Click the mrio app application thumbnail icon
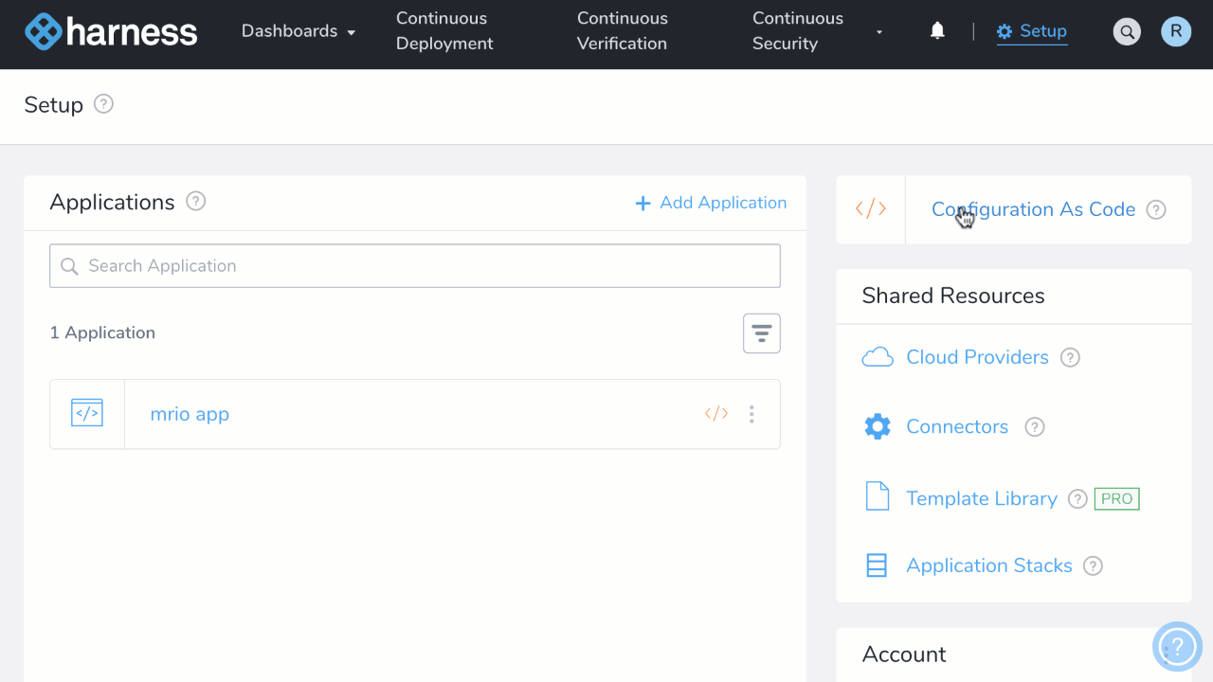This screenshot has width=1213, height=682. (x=86, y=413)
